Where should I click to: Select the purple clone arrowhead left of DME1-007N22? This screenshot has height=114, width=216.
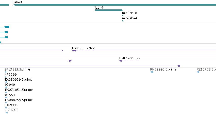point(62,51)
